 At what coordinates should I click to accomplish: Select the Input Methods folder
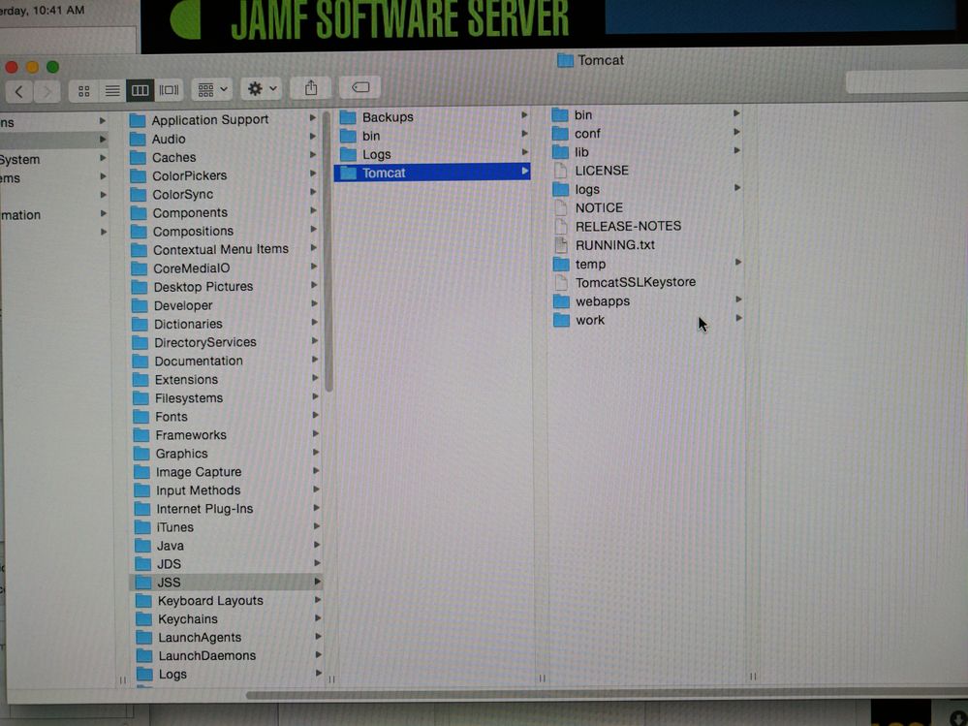[x=198, y=490]
